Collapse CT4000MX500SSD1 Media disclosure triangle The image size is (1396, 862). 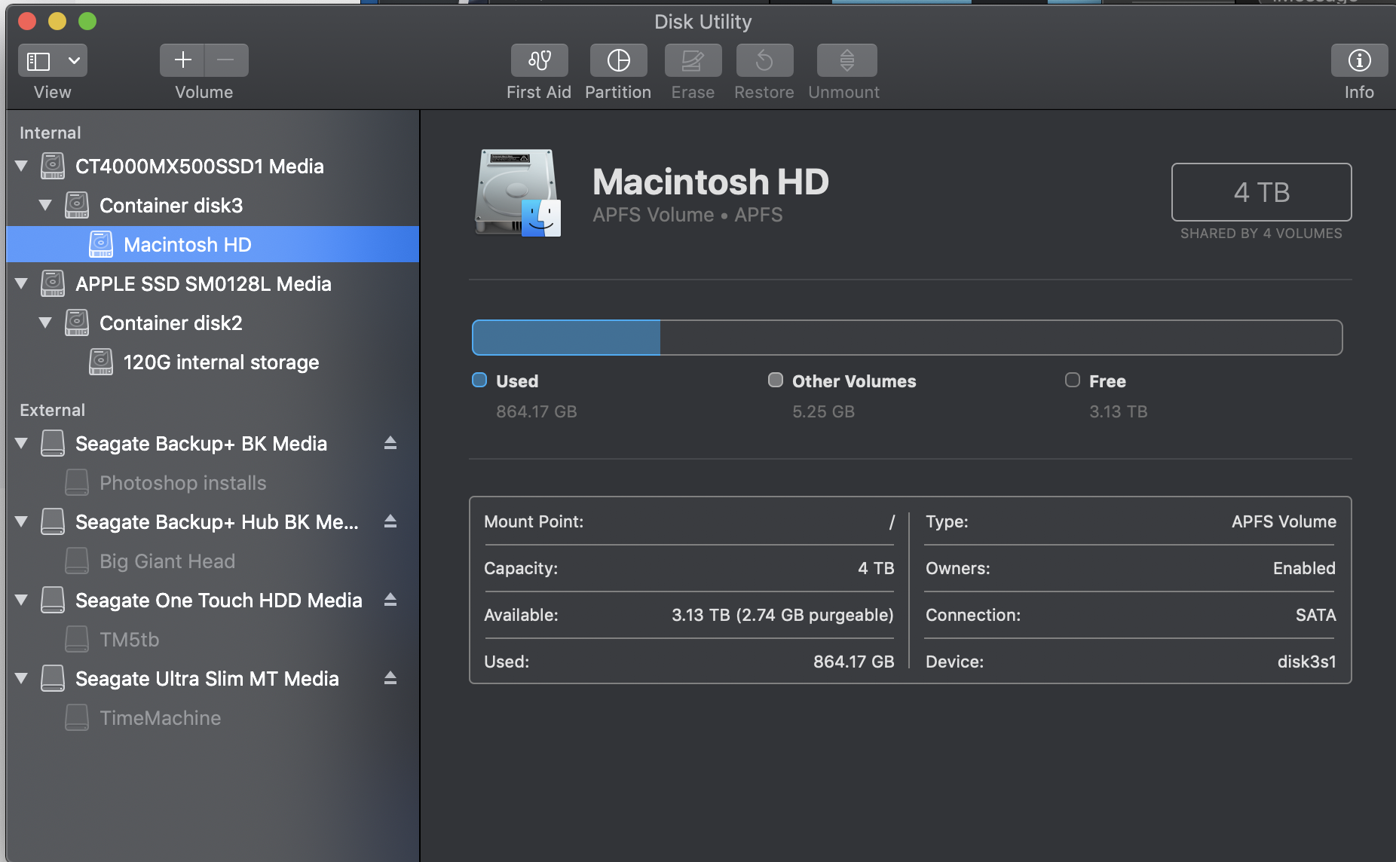22,166
